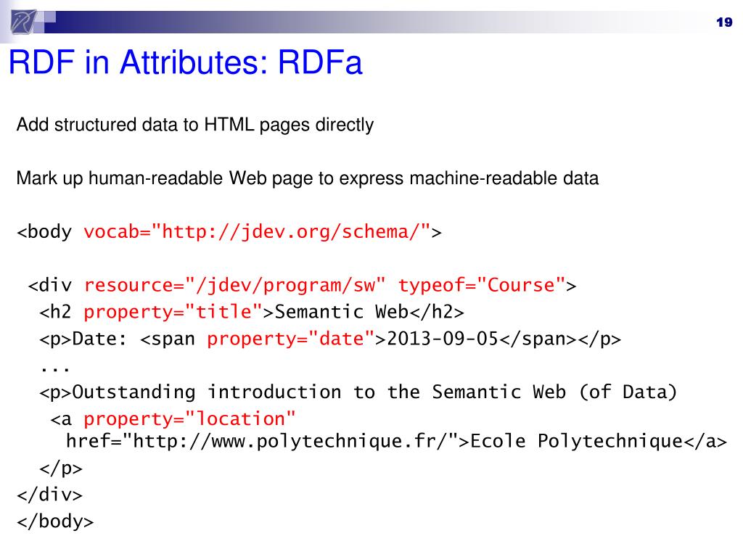Click typeof="Course" attribute text
This screenshot has width=743, height=557.
pyautogui.click(x=482, y=286)
